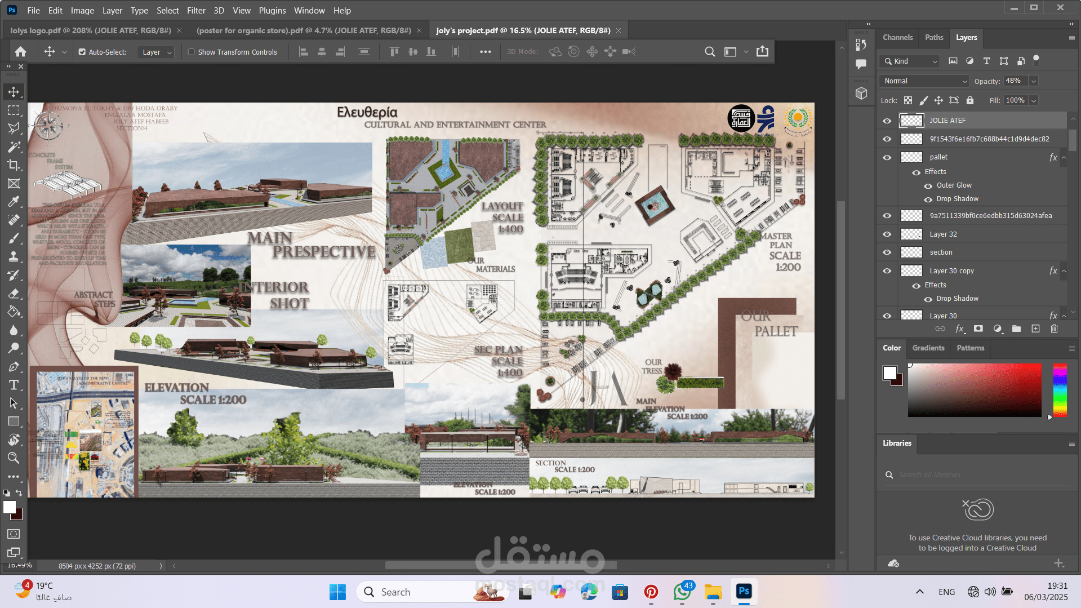Switch to the Channels tab
1081x608 pixels.
click(x=897, y=37)
